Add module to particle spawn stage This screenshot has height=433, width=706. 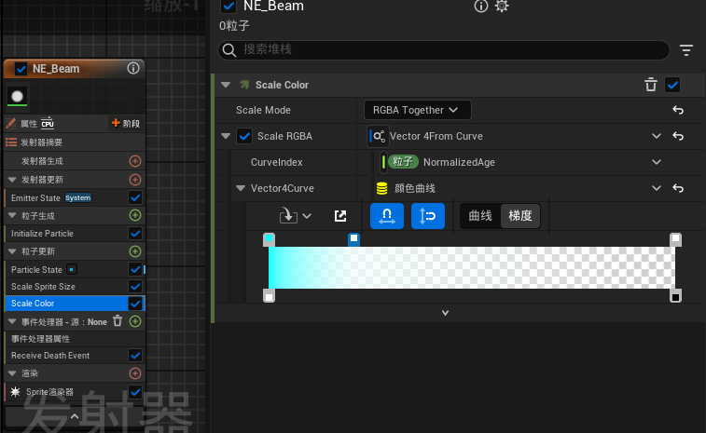[x=135, y=215]
